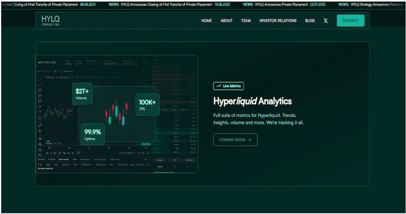Open the Order Value column dropdown
The height and width of the screenshot is (214, 406).
(x=101, y=165)
